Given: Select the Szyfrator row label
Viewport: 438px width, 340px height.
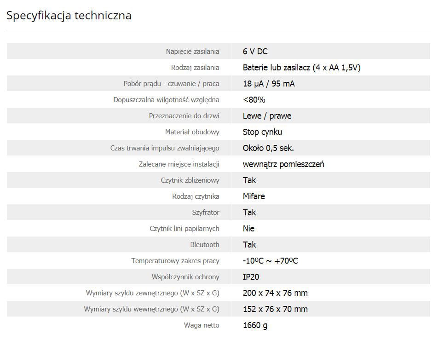Looking at the screenshot, I should 206,213.
